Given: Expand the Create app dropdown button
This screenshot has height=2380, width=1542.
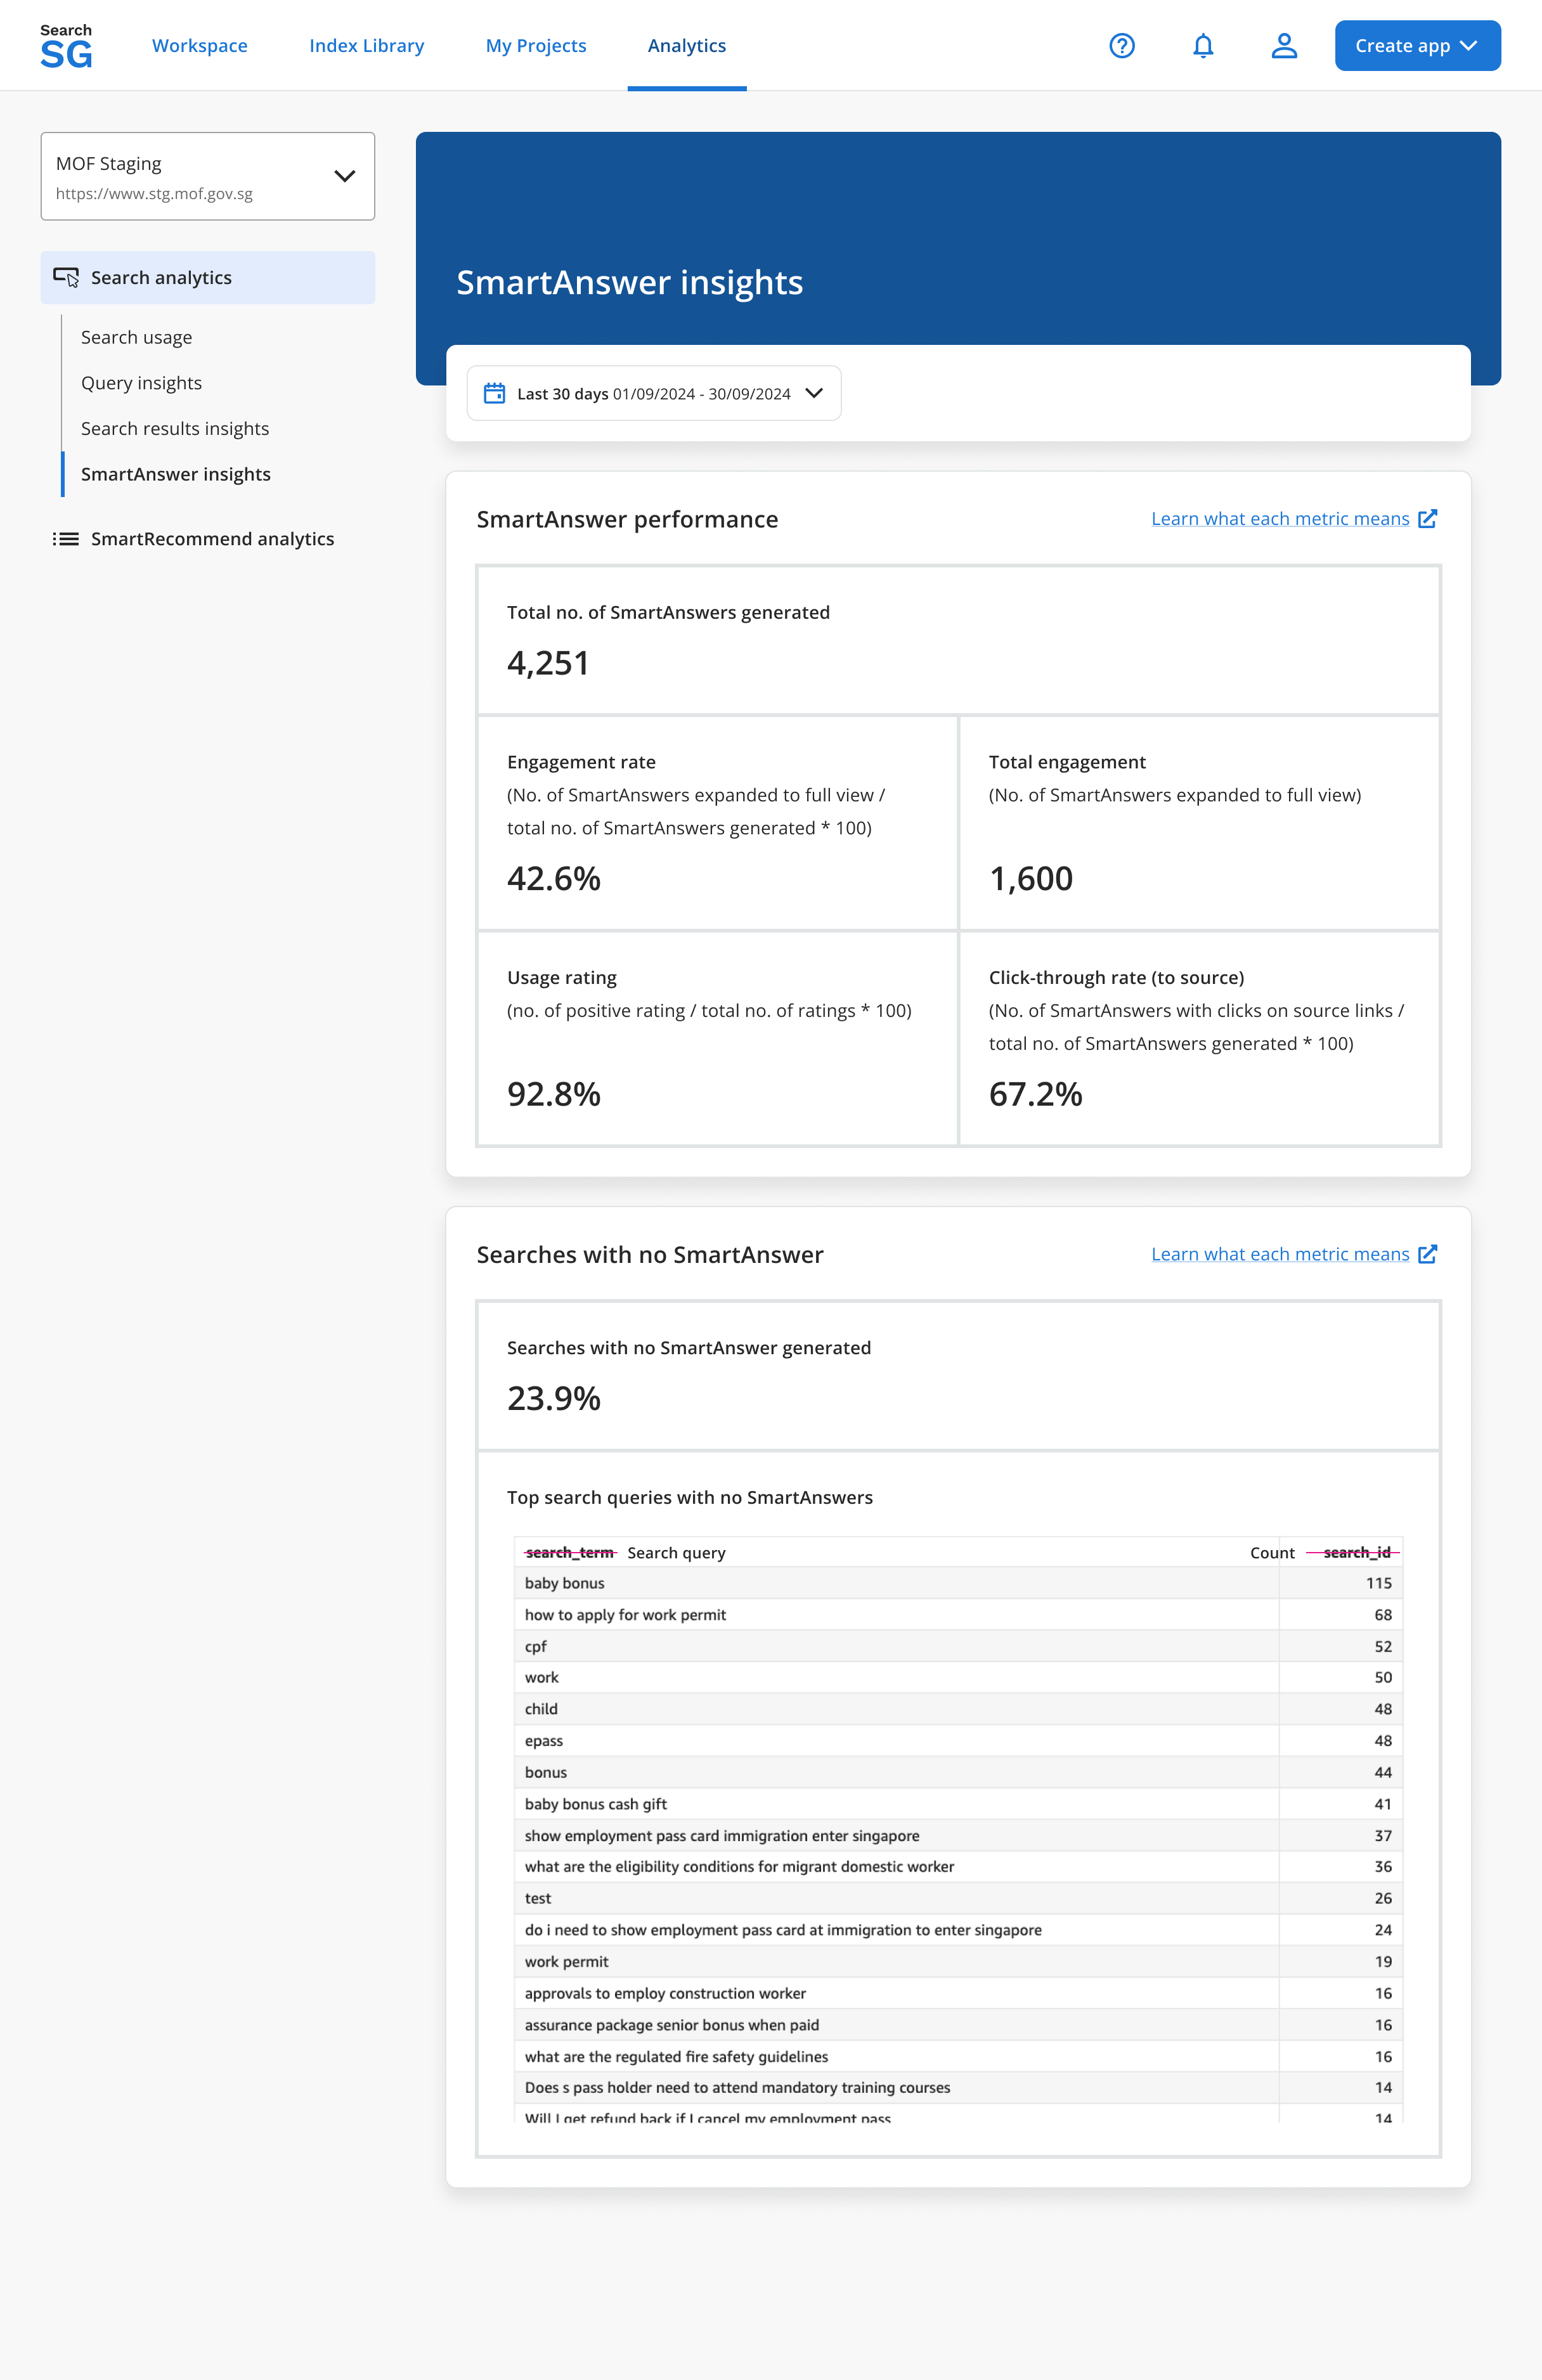Looking at the screenshot, I should click(x=1417, y=46).
